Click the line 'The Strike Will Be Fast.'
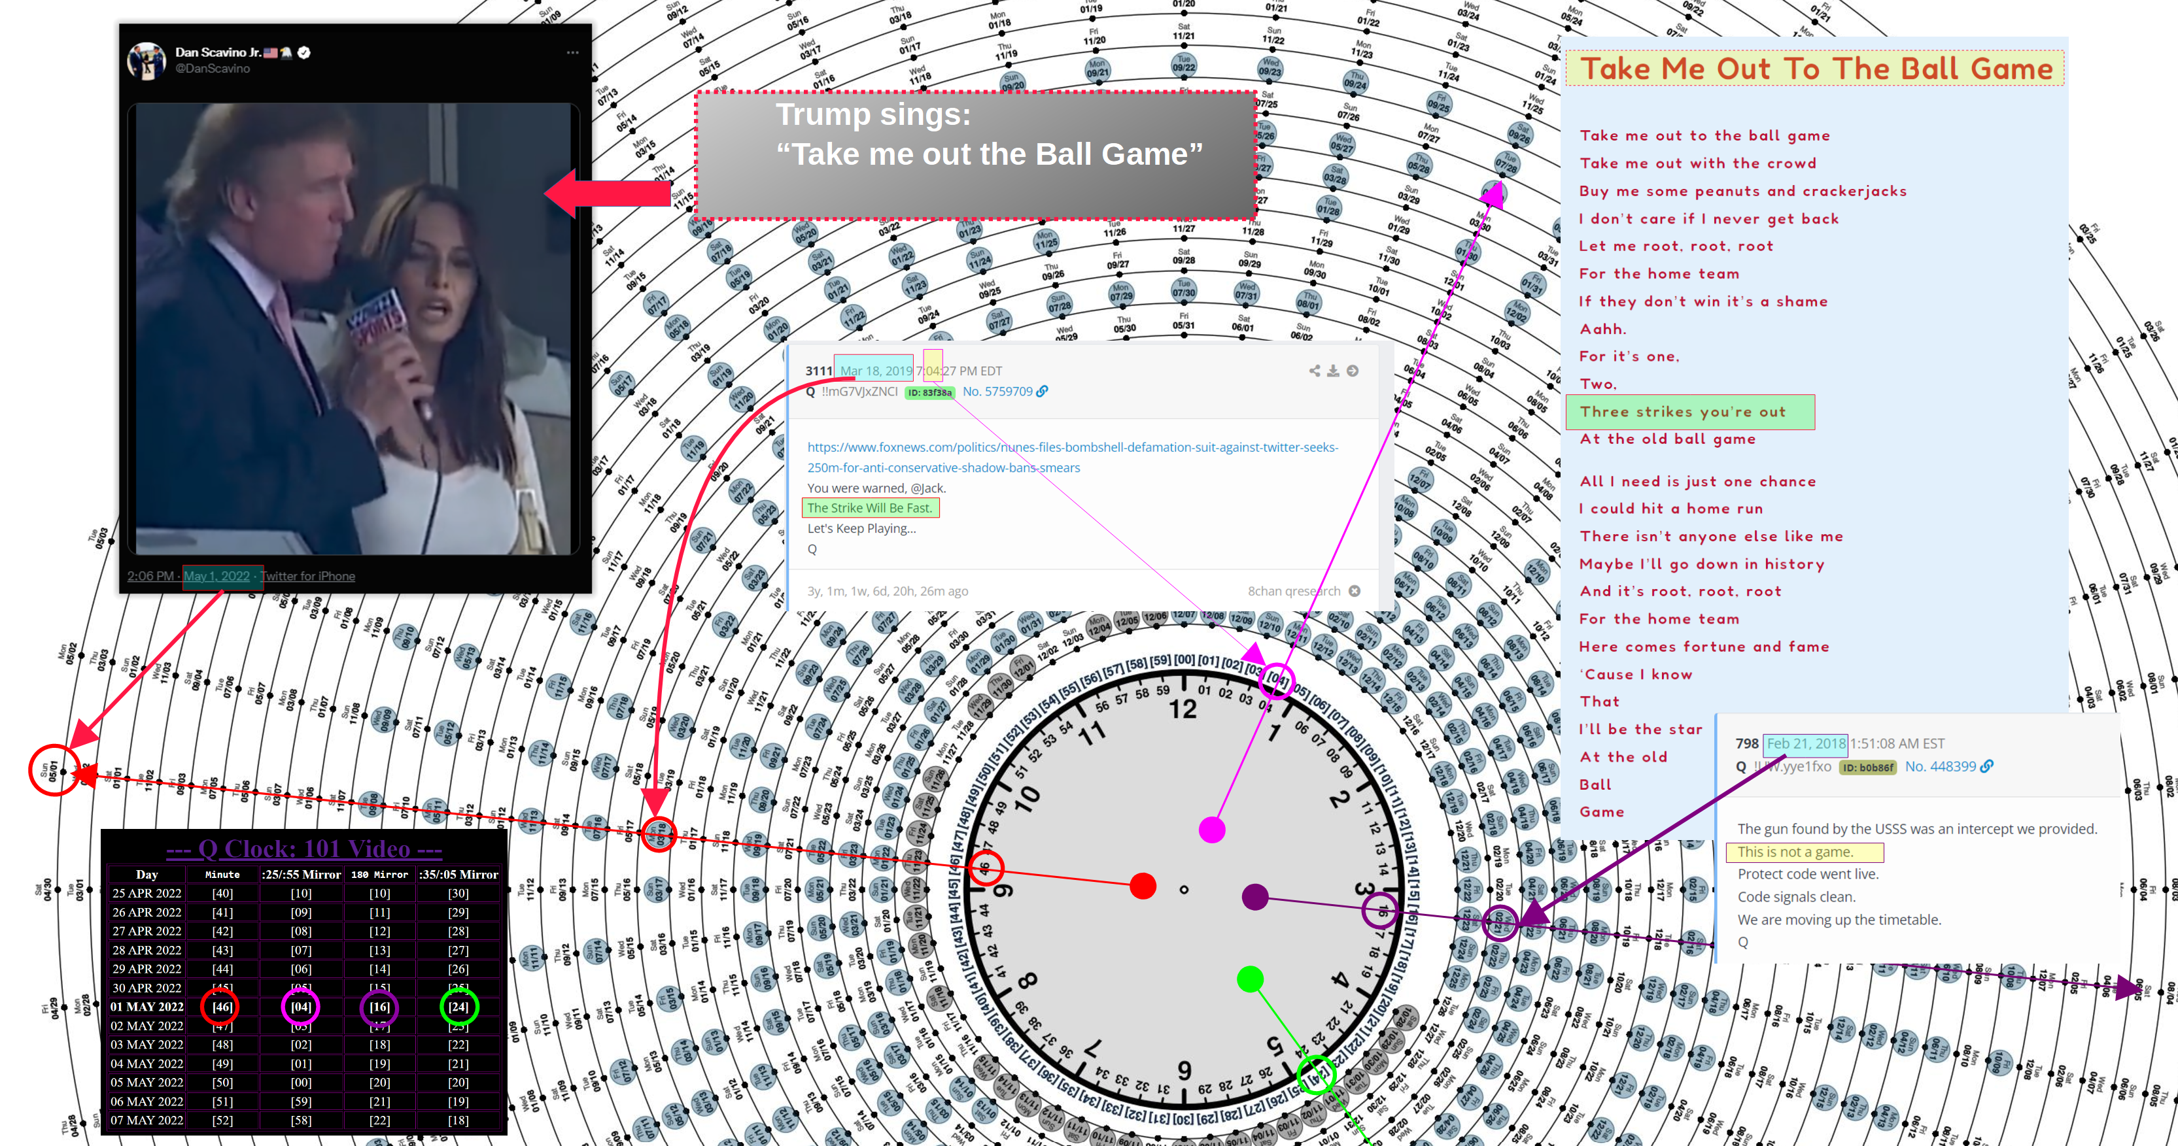This screenshot has height=1146, width=2178. [869, 508]
